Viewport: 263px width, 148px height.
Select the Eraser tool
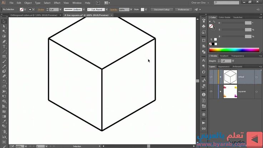(4, 77)
